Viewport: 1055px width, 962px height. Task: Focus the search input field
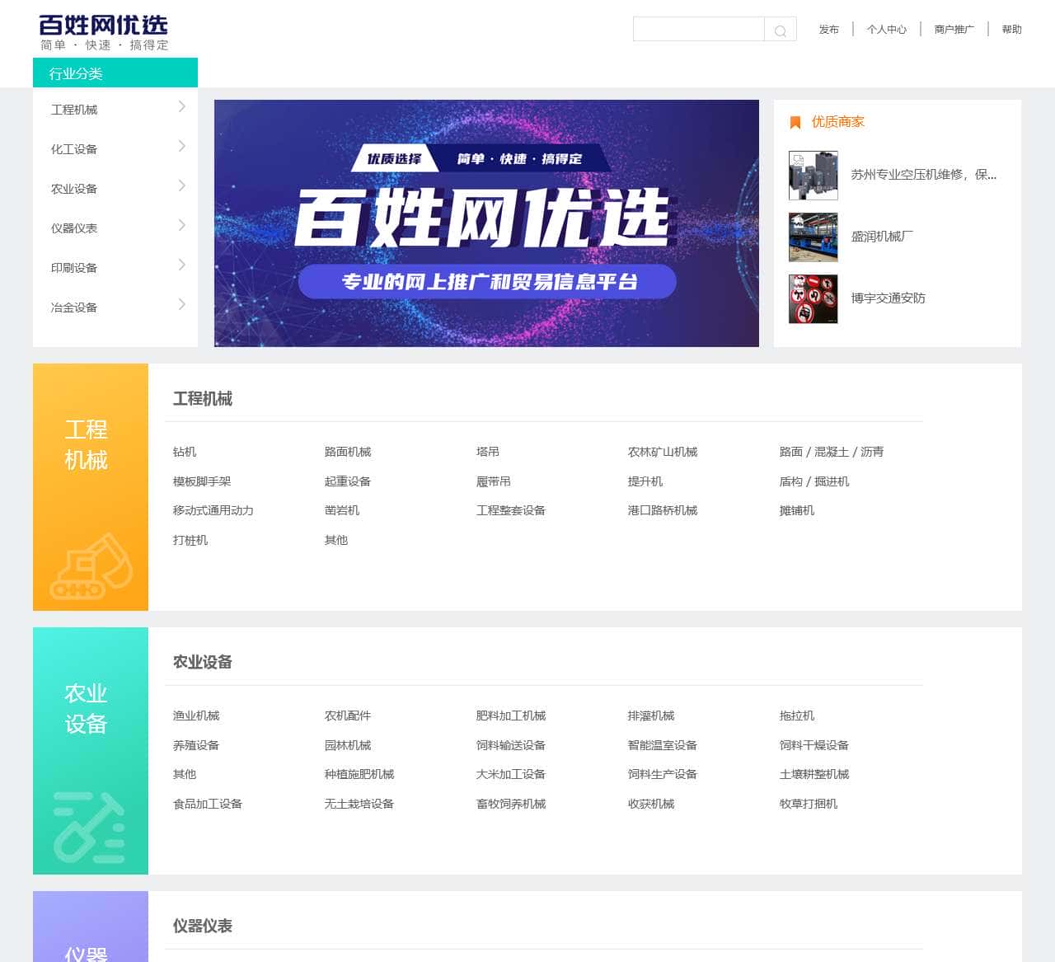[x=698, y=30]
